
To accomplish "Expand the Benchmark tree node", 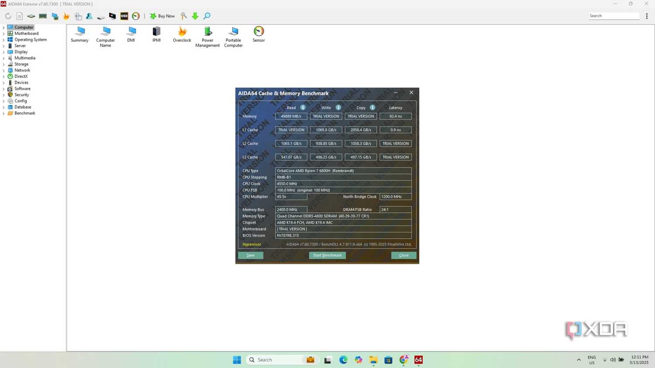I will click(3, 113).
